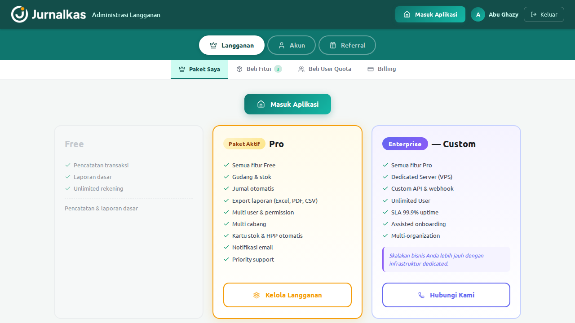Click the Priority support feature
Screen dimensions: 575x323
click(x=253, y=259)
